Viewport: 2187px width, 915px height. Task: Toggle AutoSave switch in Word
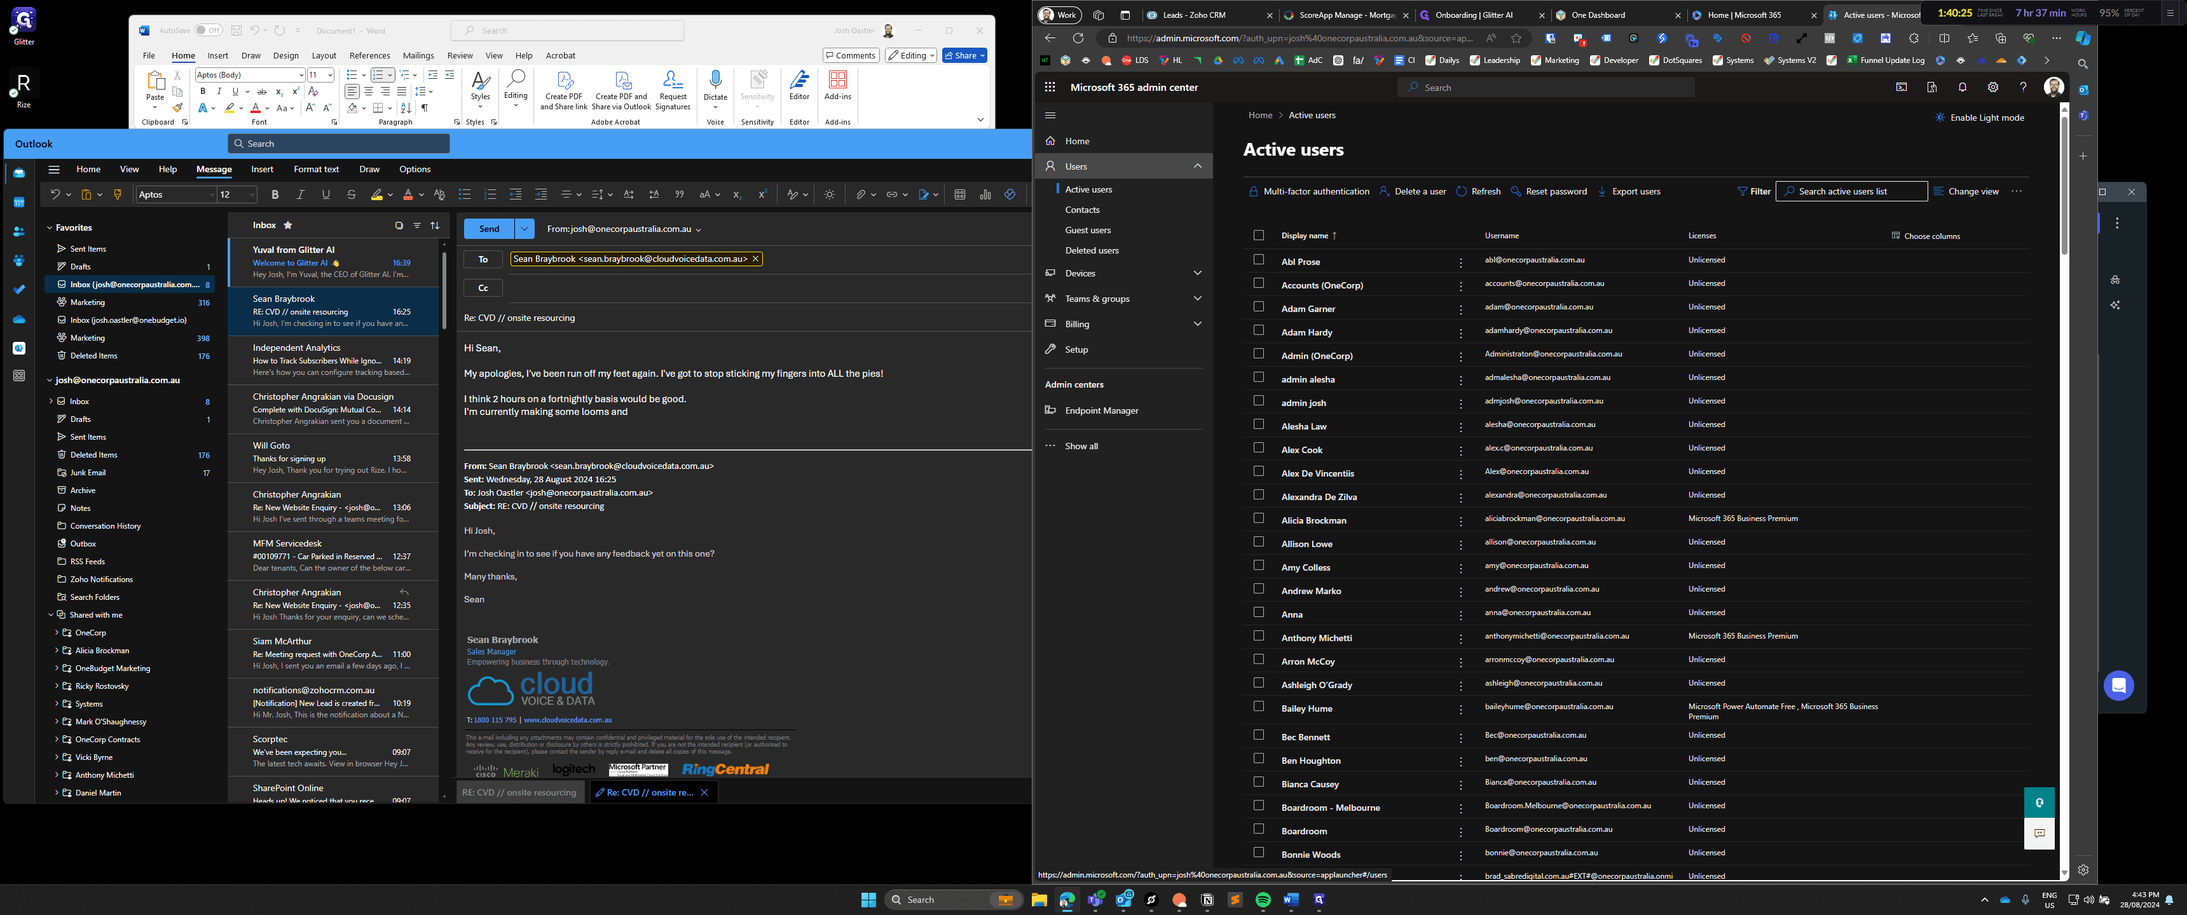(208, 30)
